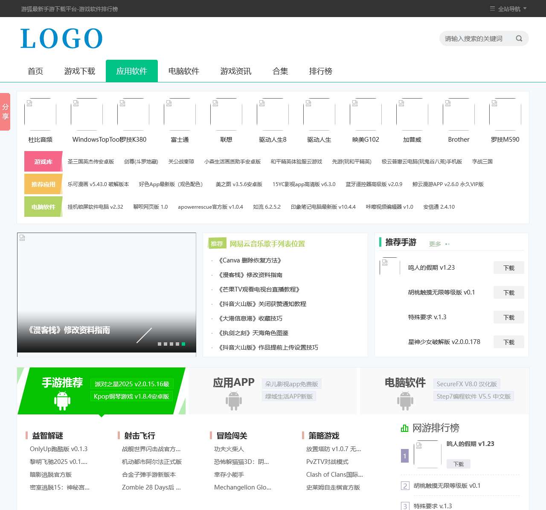Download 胡桃触摸无限等级版 v0.1
Viewport: 546px width, 510px height.
coord(509,292)
